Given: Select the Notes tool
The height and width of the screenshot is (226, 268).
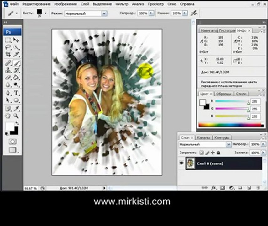Looking at the screenshot, I should pos(8,109).
